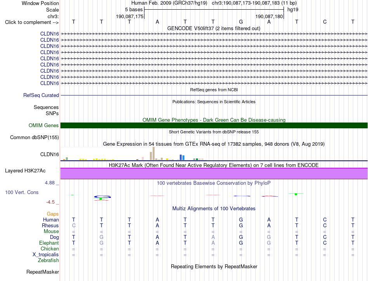Click the blue G logo in conservation track
This screenshot has height=281, width=368.
point(103,197)
